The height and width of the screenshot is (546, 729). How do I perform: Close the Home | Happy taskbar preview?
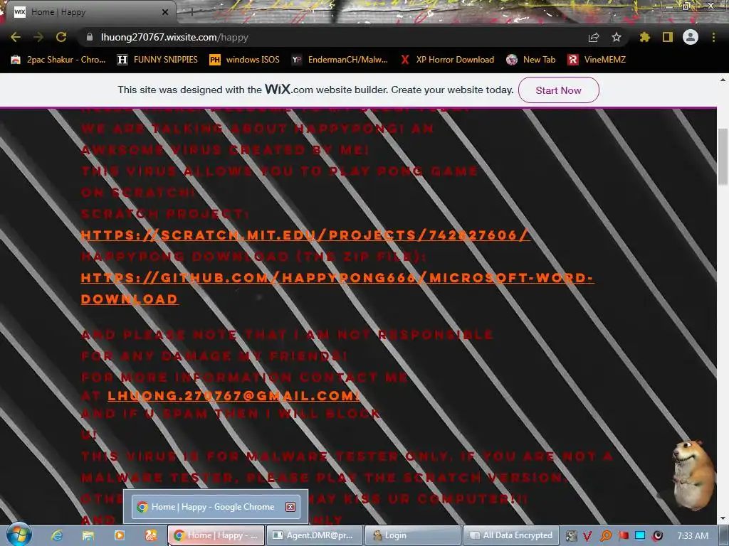tap(290, 506)
